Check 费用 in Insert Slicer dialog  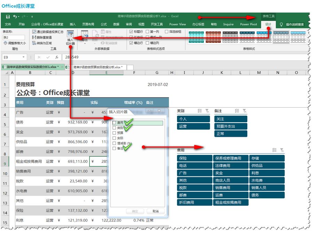(114, 123)
